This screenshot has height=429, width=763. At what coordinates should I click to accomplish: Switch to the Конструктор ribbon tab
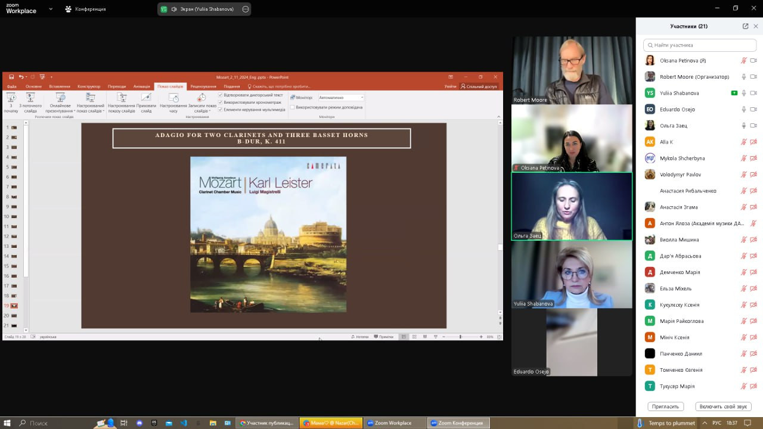pos(89,86)
